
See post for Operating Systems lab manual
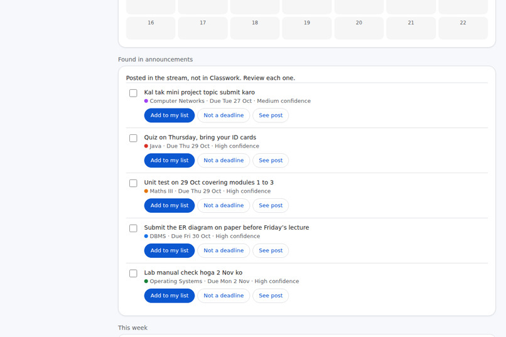(271, 296)
